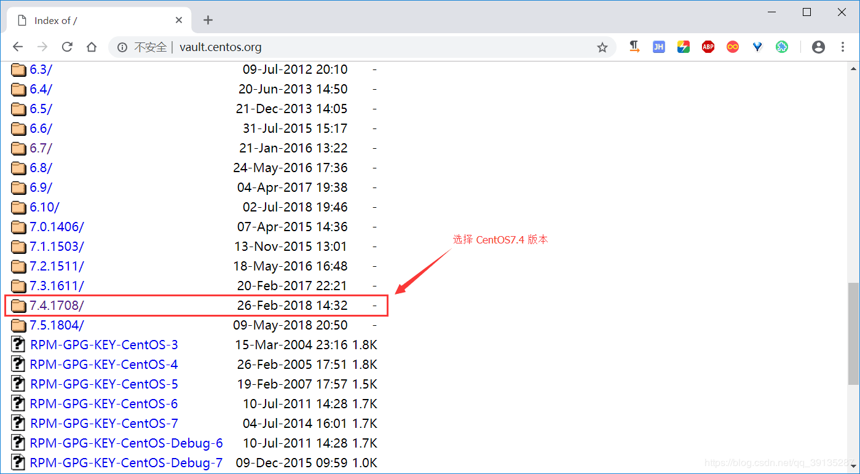860x474 pixels.
Task: Bookmark this page with the star icon
Action: (x=602, y=47)
